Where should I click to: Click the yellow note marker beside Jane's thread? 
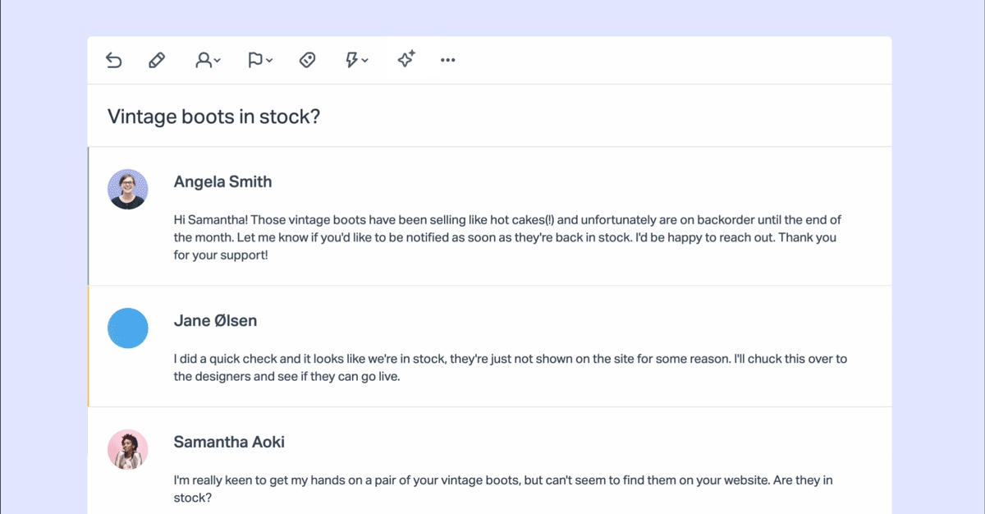tap(89, 346)
